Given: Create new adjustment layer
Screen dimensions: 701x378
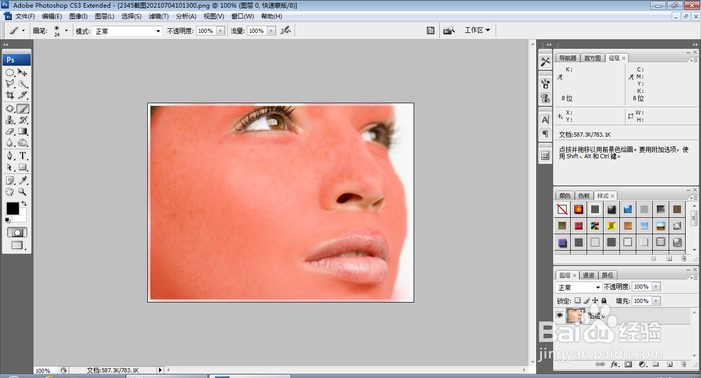Looking at the screenshot, I should 642,364.
